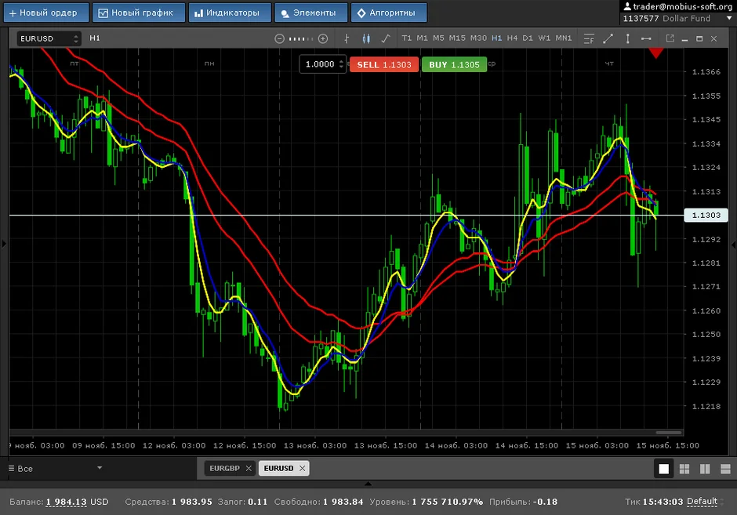
Task: Open the Default profile dropdown
Action: tap(704, 502)
